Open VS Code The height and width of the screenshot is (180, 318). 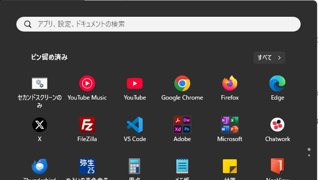[135, 125]
